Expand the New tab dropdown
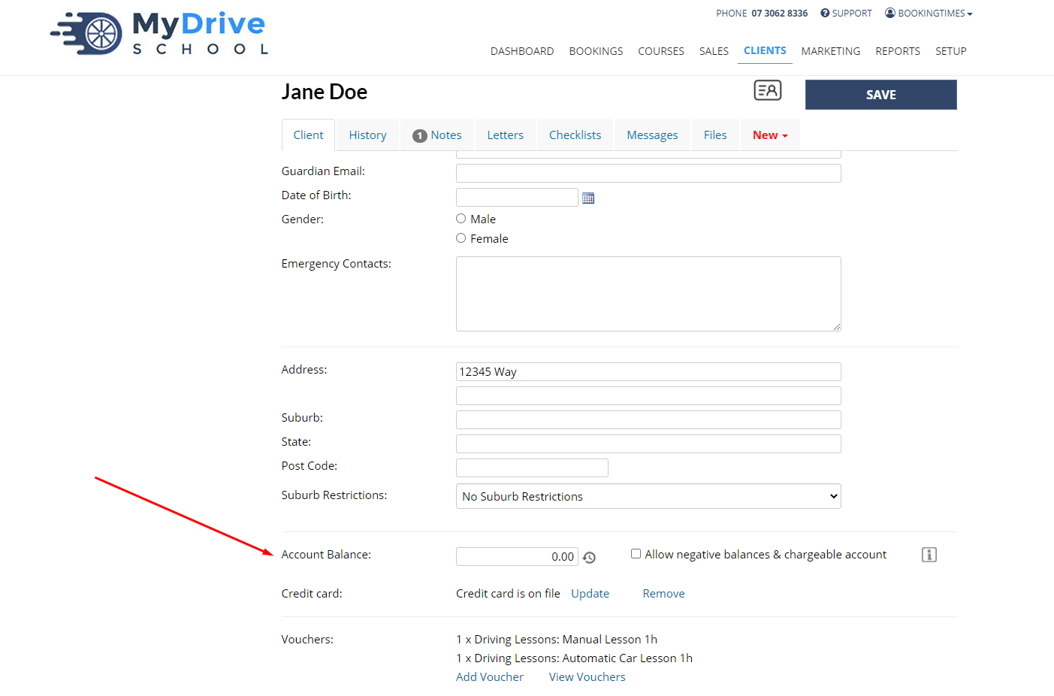 770,135
